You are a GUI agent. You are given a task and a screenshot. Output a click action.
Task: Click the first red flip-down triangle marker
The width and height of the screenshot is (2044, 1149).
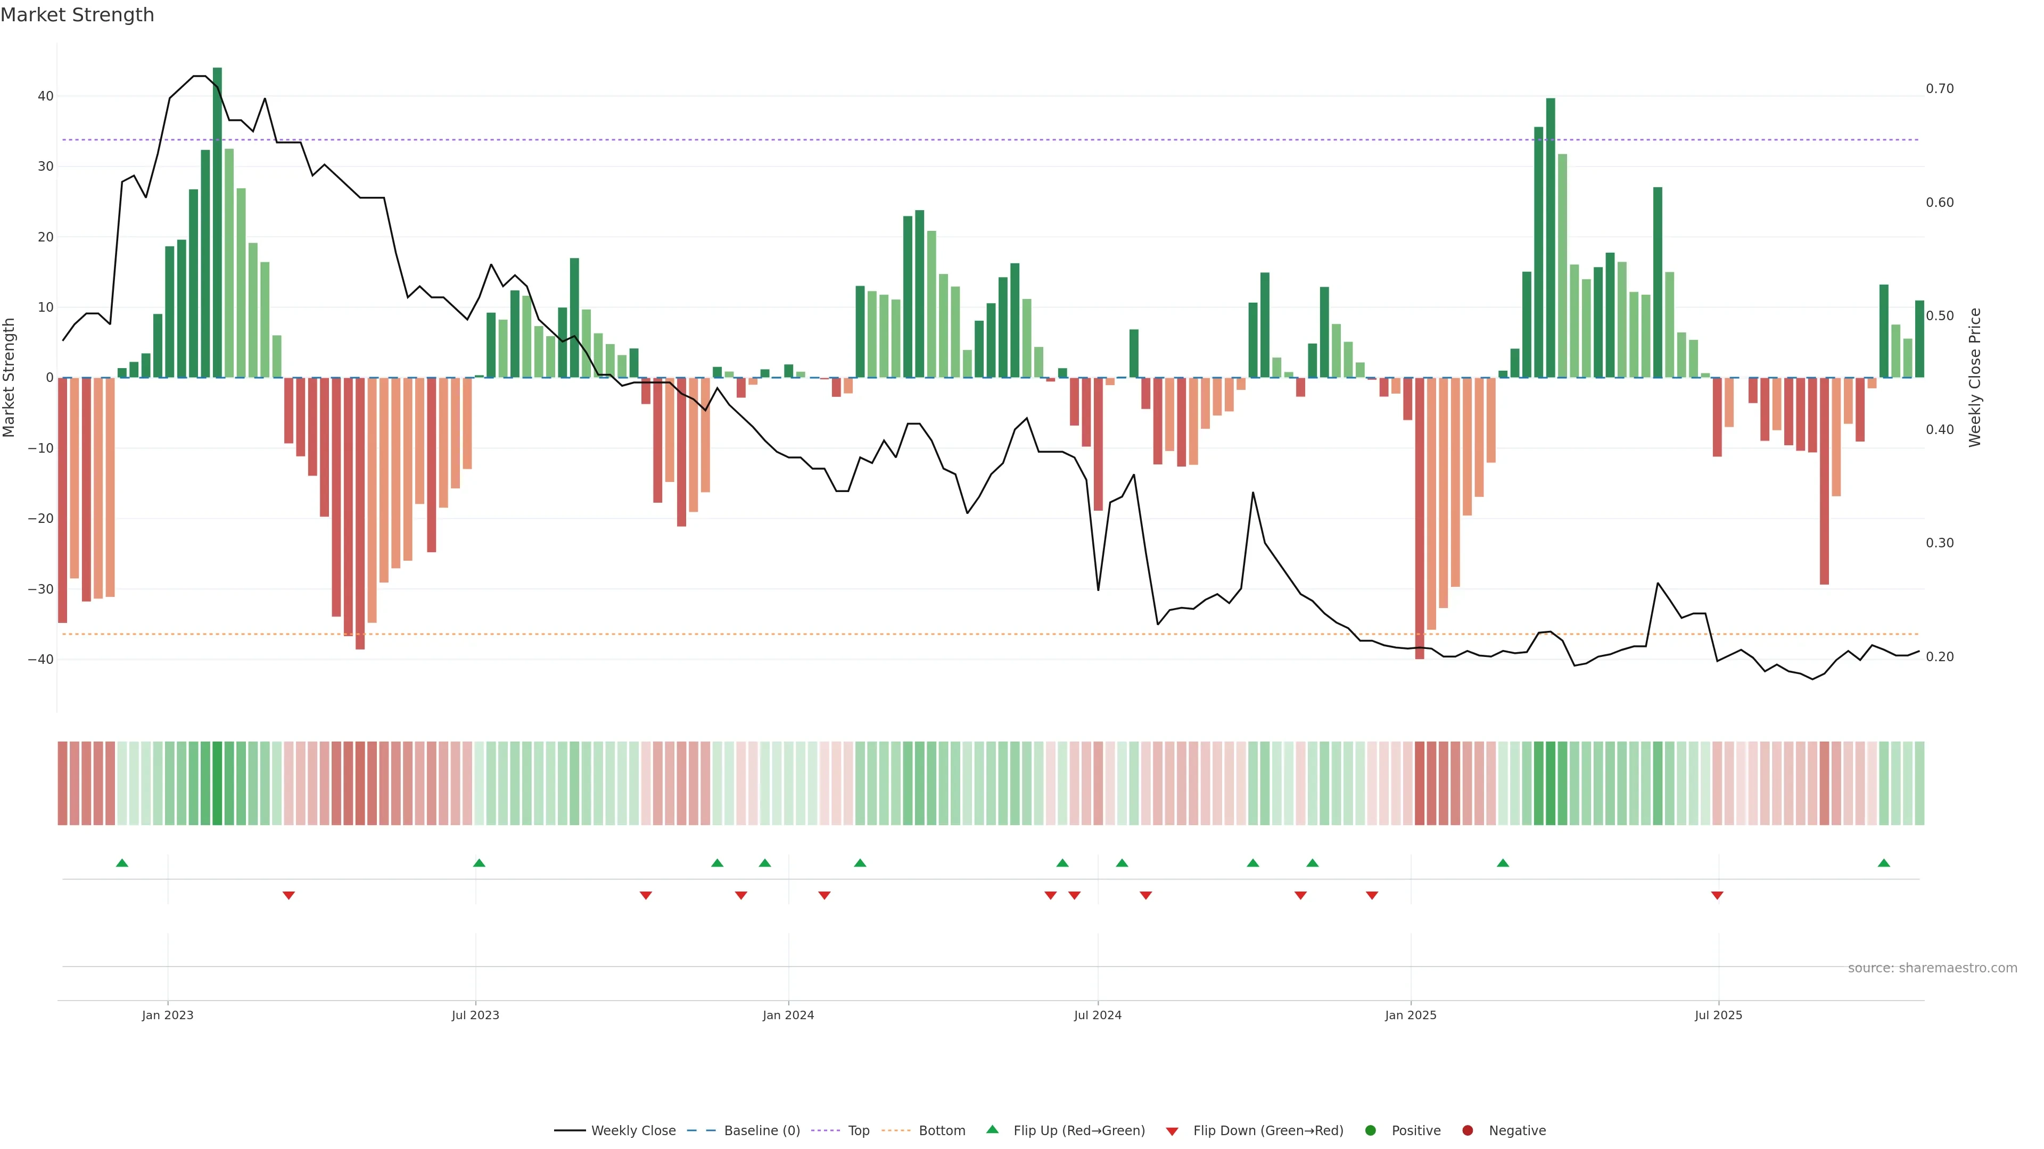click(289, 895)
